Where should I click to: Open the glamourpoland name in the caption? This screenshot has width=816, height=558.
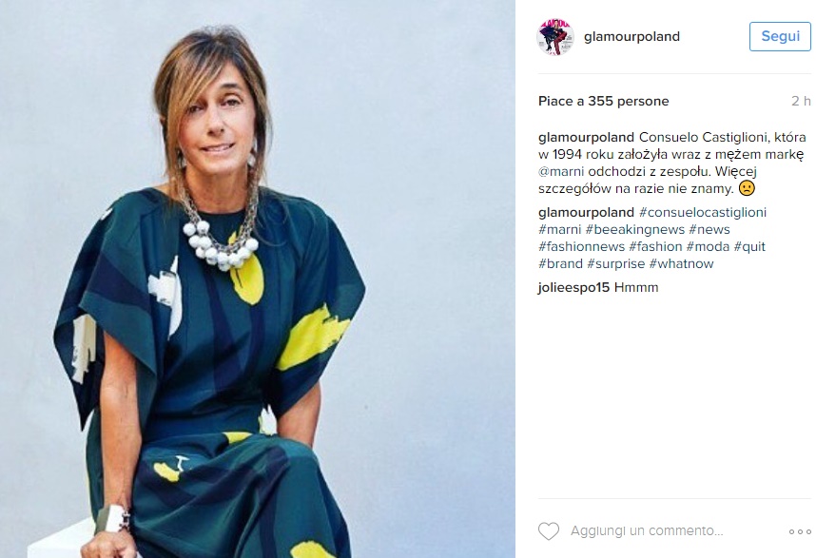[586, 137]
